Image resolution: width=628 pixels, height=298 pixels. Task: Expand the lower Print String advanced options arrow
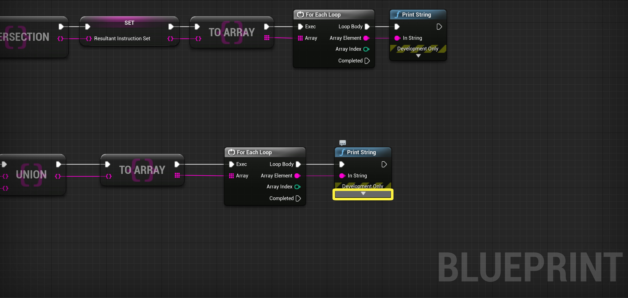[363, 194]
